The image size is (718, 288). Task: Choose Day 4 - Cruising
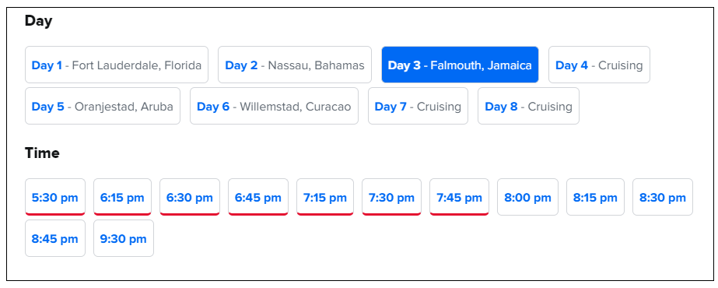[599, 65]
